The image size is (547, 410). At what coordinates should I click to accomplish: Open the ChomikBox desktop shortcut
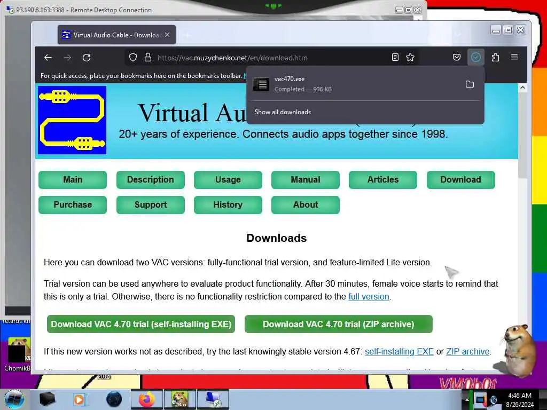pos(17,354)
